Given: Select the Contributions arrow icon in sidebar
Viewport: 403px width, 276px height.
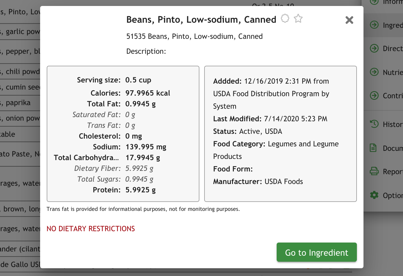Looking at the screenshot, I should [x=374, y=95].
